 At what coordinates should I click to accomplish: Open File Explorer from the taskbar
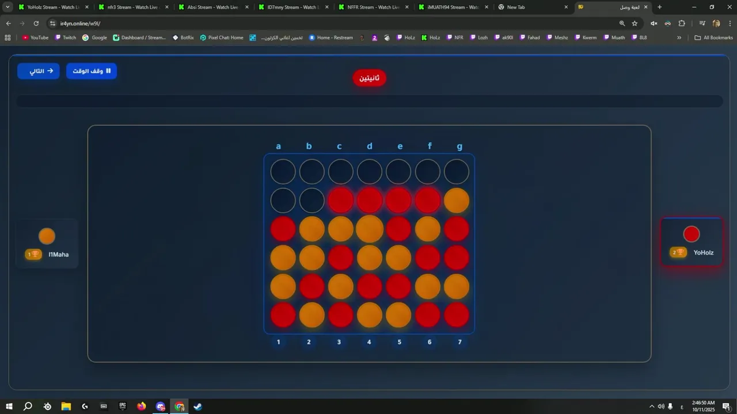tap(66, 407)
